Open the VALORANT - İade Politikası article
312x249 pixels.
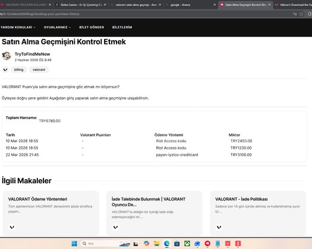coord(241,199)
